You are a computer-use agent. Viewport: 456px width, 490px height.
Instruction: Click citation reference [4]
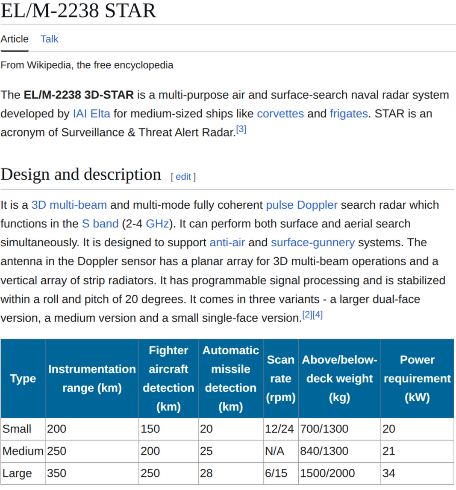click(318, 315)
